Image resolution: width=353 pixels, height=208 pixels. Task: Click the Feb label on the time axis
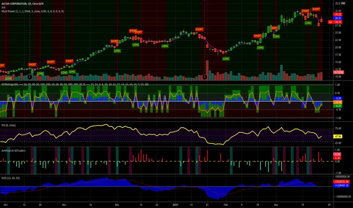point(226,205)
